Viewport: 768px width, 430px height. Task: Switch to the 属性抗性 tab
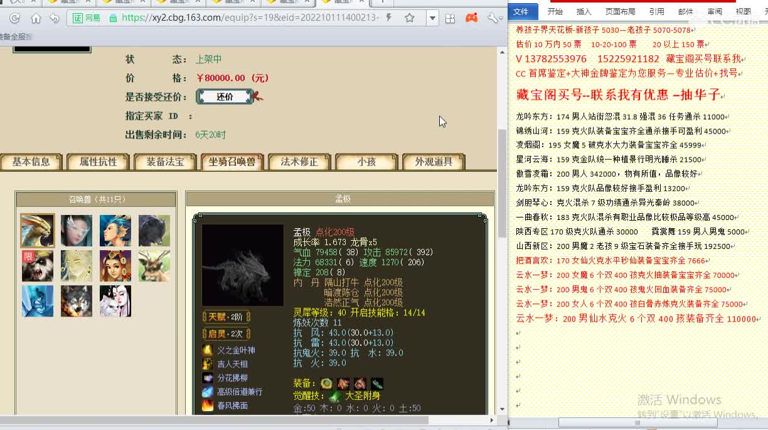coord(98,162)
